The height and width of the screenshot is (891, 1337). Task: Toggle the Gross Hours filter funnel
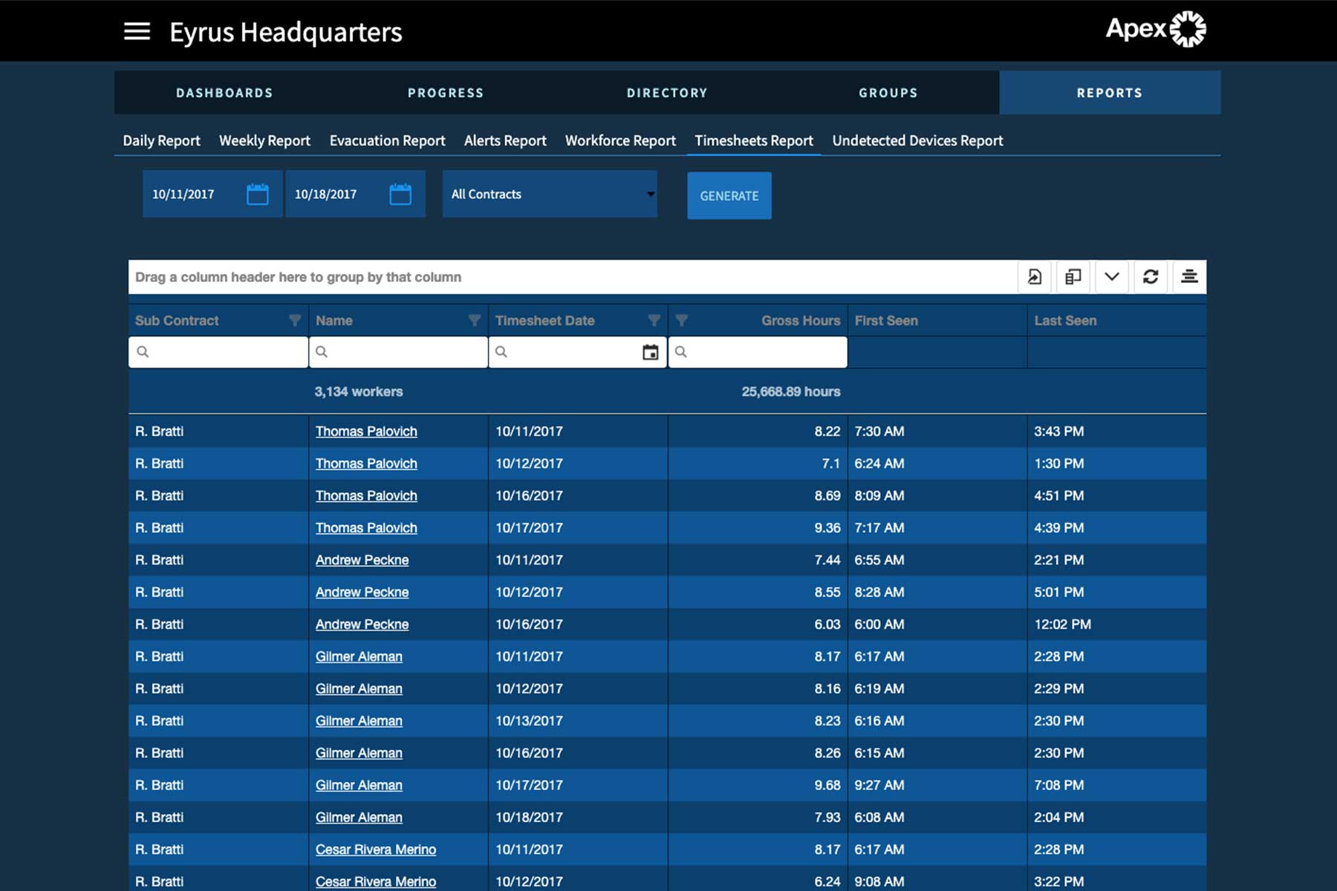click(682, 321)
